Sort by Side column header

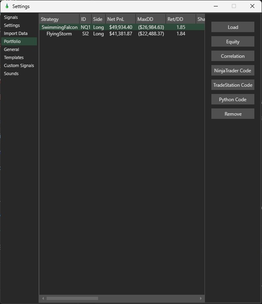pos(98,19)
